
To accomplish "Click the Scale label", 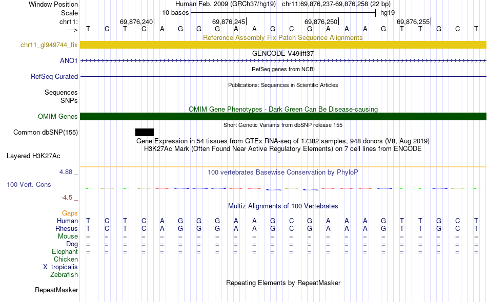I will [69, 13].
